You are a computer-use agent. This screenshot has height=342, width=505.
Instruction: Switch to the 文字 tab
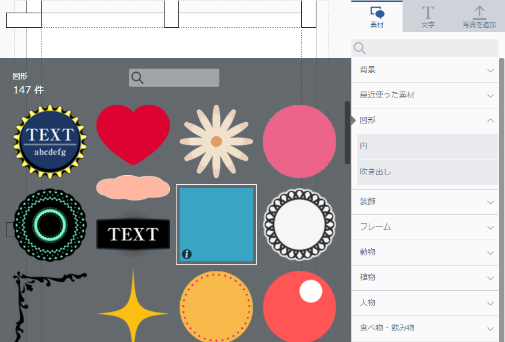click(x=428, y=17)
